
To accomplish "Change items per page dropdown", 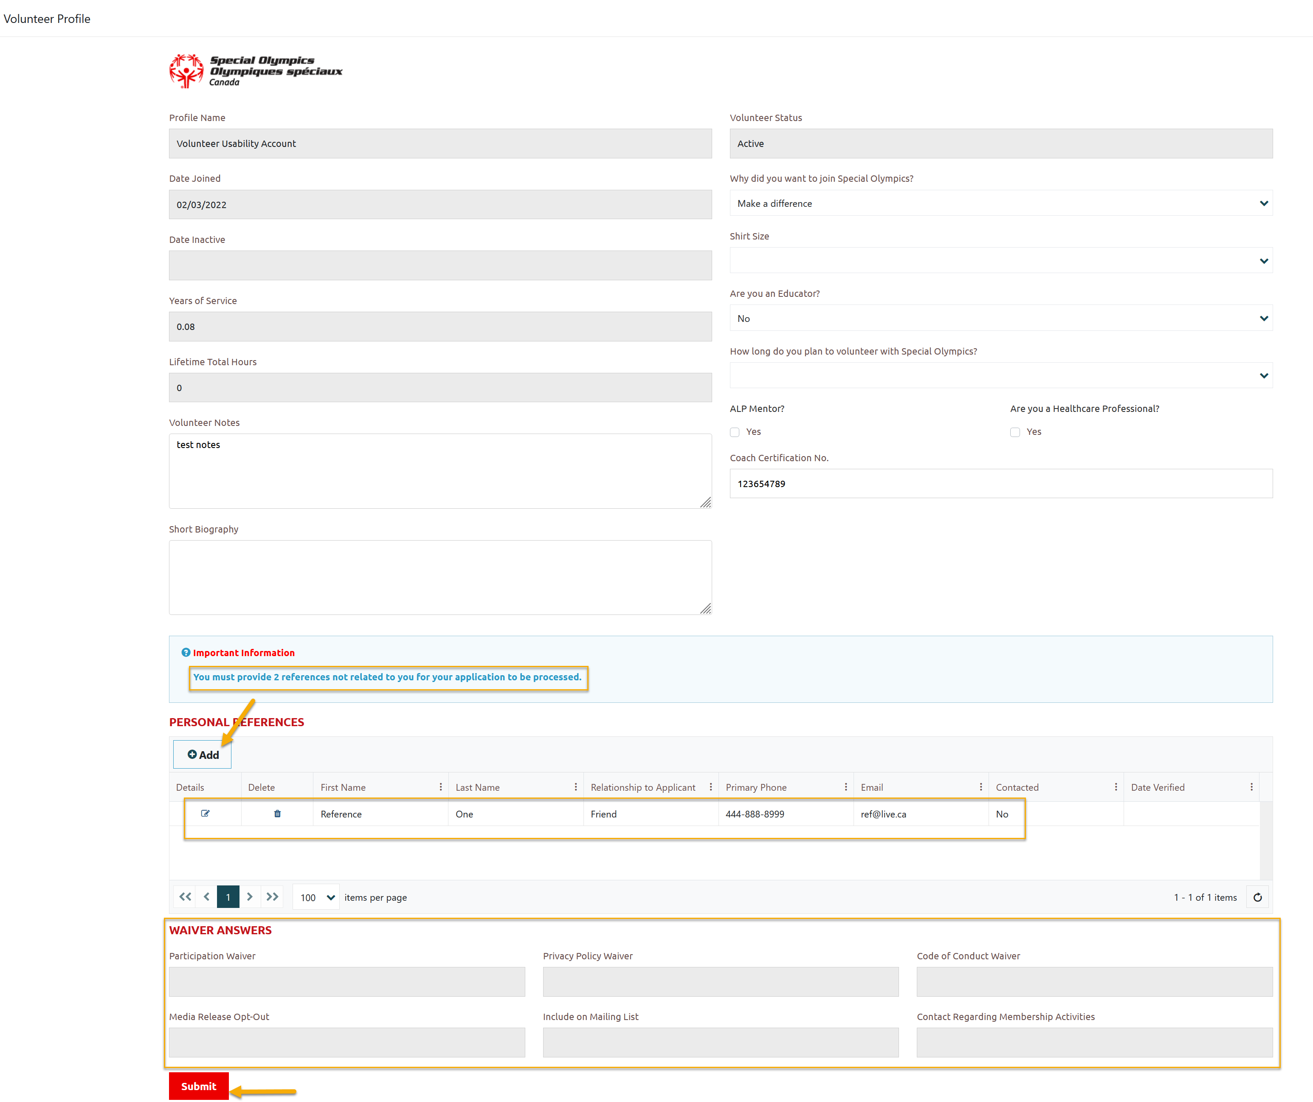I will pyautogui.click(x=316, y=897).
